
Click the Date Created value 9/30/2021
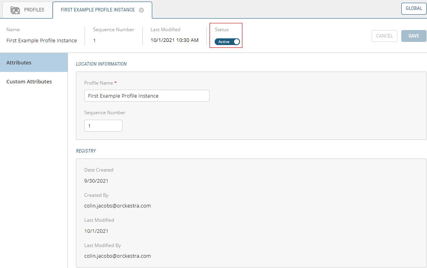(96, 181)
